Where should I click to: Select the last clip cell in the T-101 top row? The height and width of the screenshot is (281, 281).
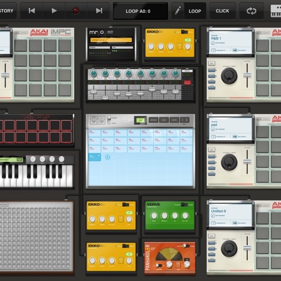pos(187,133)
